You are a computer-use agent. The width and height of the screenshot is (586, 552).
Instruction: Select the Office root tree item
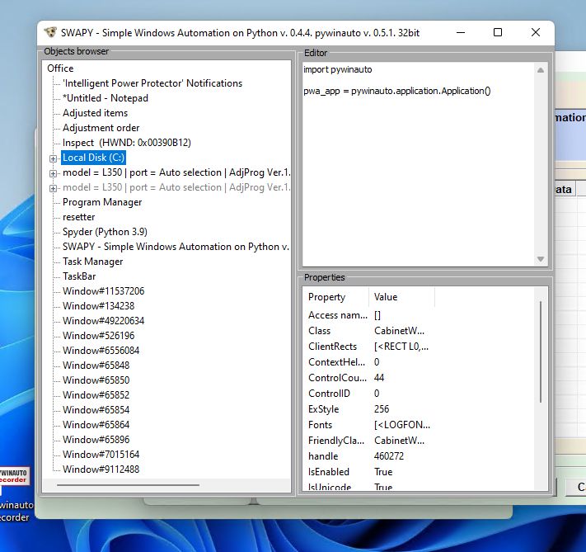pyautogui.click(x=60, y=68)
